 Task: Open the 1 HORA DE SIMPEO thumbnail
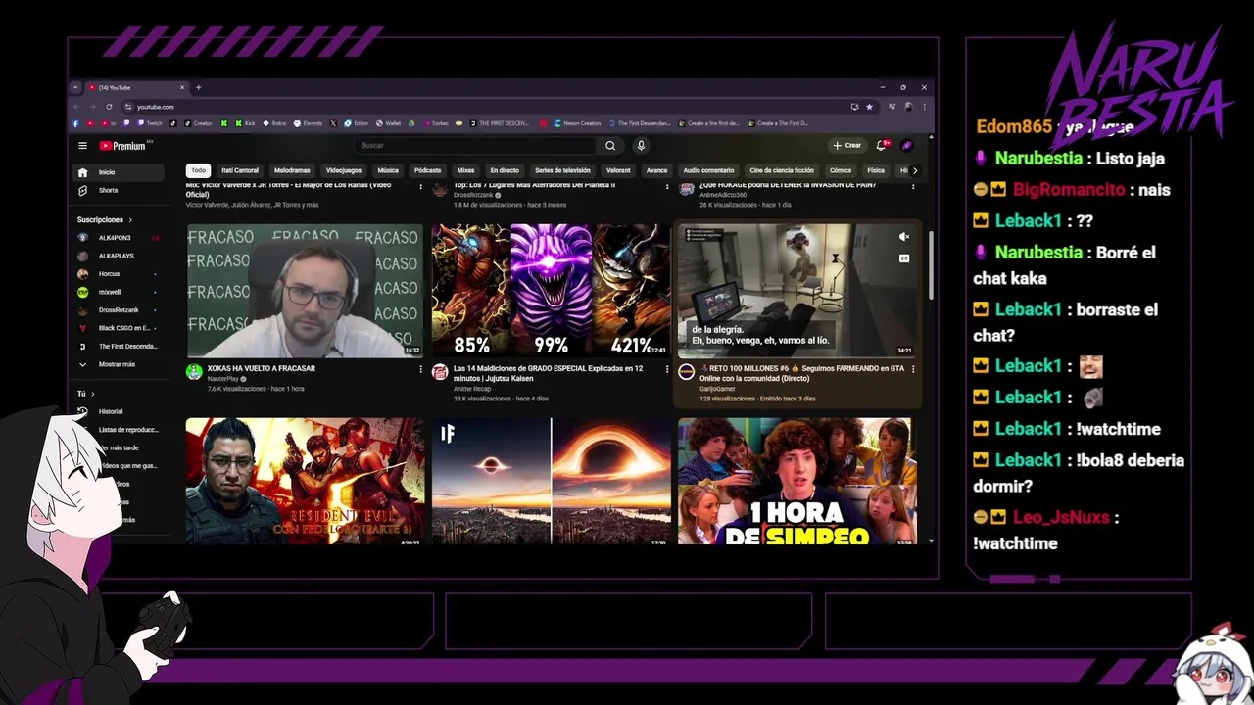796,481
